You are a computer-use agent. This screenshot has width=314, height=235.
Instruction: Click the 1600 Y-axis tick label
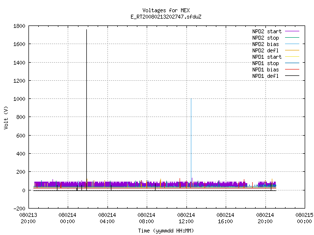tap(19, 44)
